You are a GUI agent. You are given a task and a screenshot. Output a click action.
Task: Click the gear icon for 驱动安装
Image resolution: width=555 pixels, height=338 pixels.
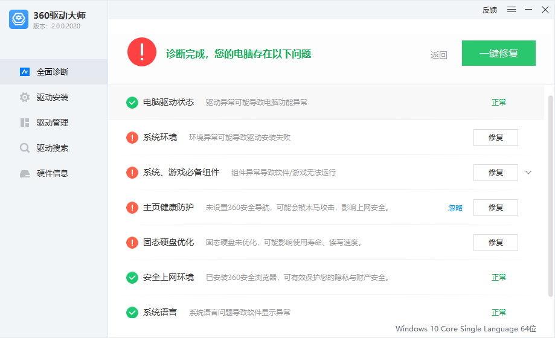[24, 97]
